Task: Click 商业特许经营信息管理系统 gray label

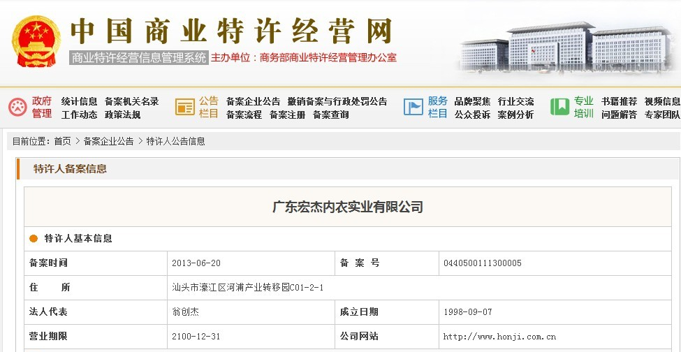Action: pos(139,58)
